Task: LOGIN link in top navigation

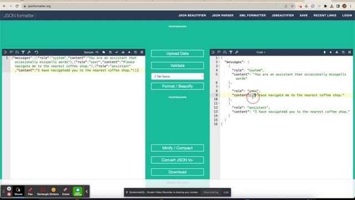Action: 347,16
